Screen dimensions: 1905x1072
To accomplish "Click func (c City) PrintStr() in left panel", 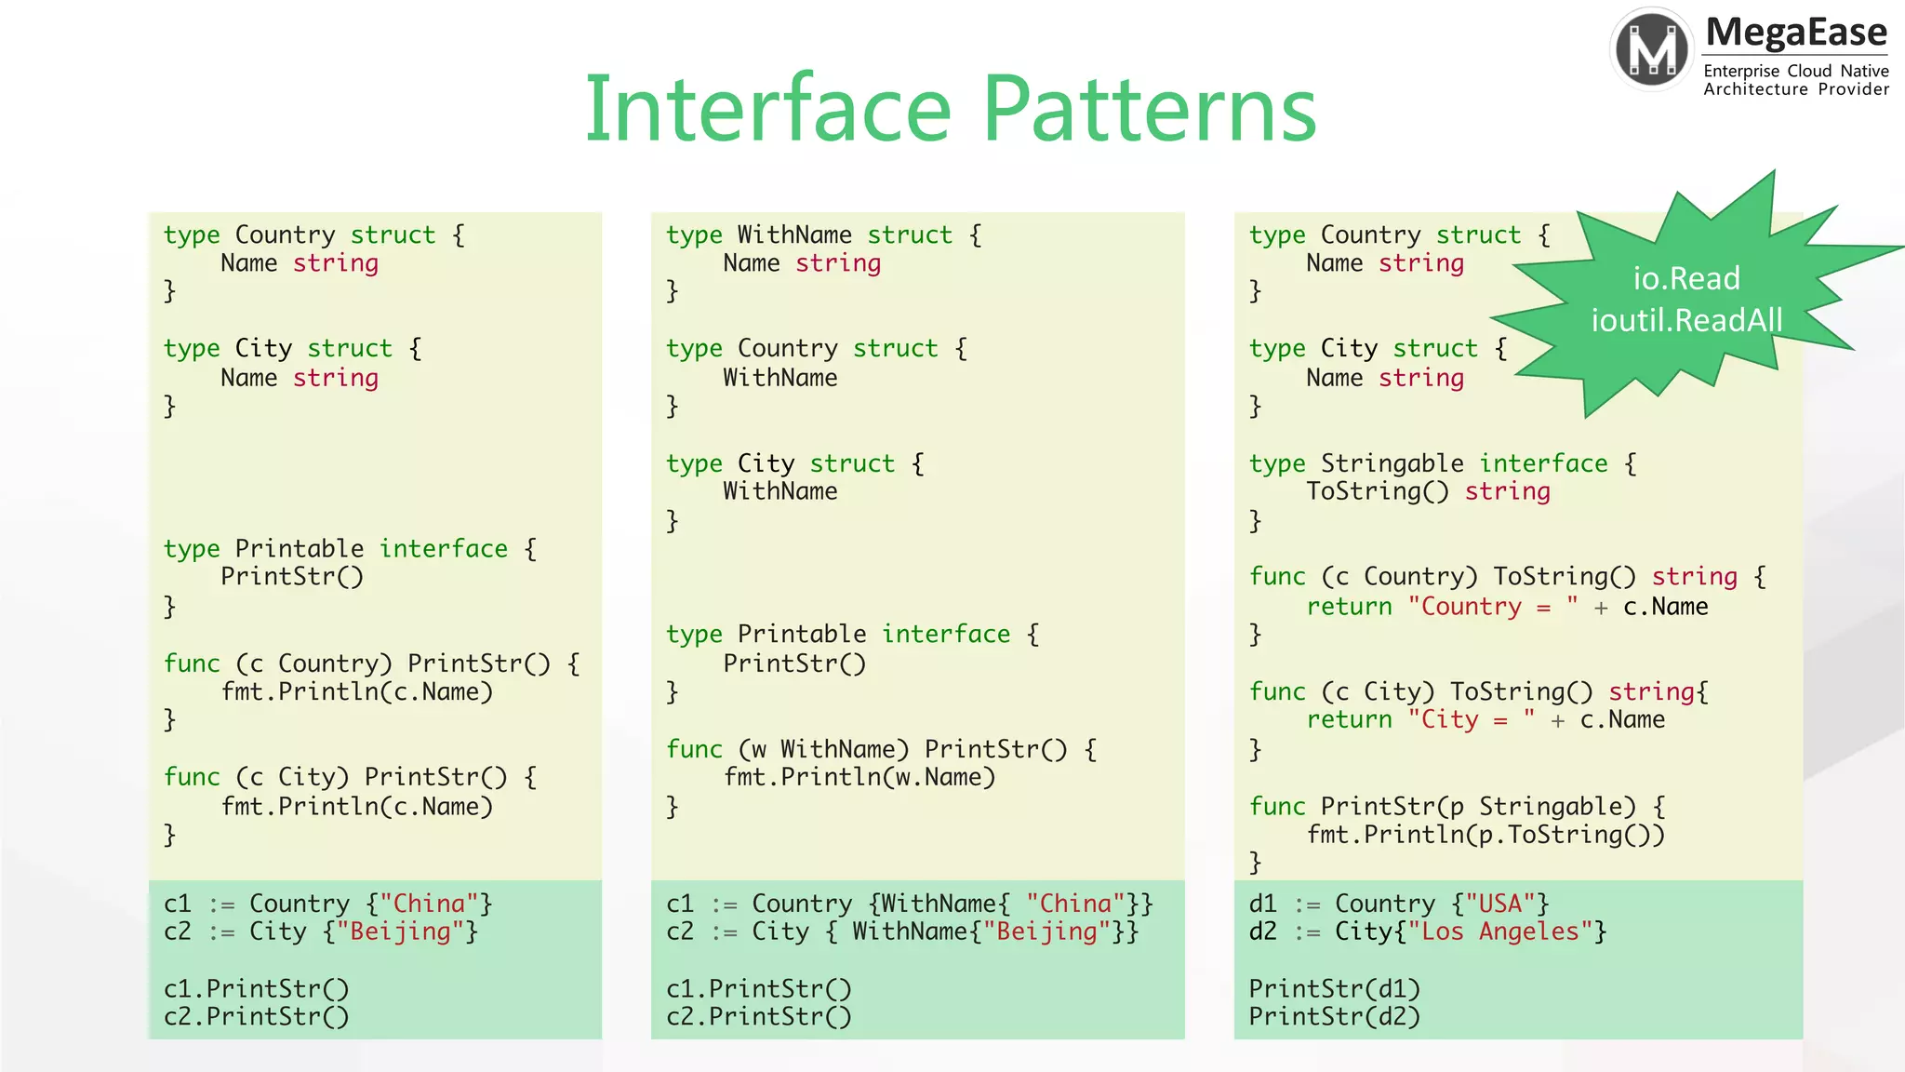I will pyautogui.click(x=350, y=777).
